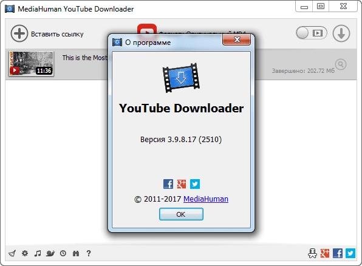Image resolution: width=362 pixels, height=266 pixels.
Task: Open the Facebook icon in the About dialog
Action: pyautogui.click(x=168, y=184)
